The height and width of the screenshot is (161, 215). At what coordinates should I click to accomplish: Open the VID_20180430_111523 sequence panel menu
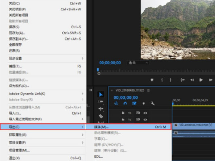pos(148,90)
